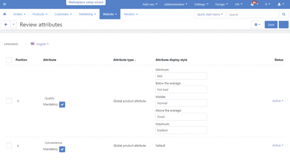This screenshot has width=290, height=160.
Task: Change Quality status Active dropdown
Action: [x=278, y=101]
